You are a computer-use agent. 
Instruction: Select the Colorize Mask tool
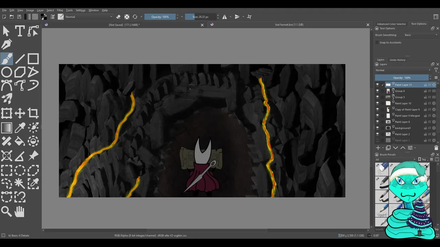click(33, 128)
